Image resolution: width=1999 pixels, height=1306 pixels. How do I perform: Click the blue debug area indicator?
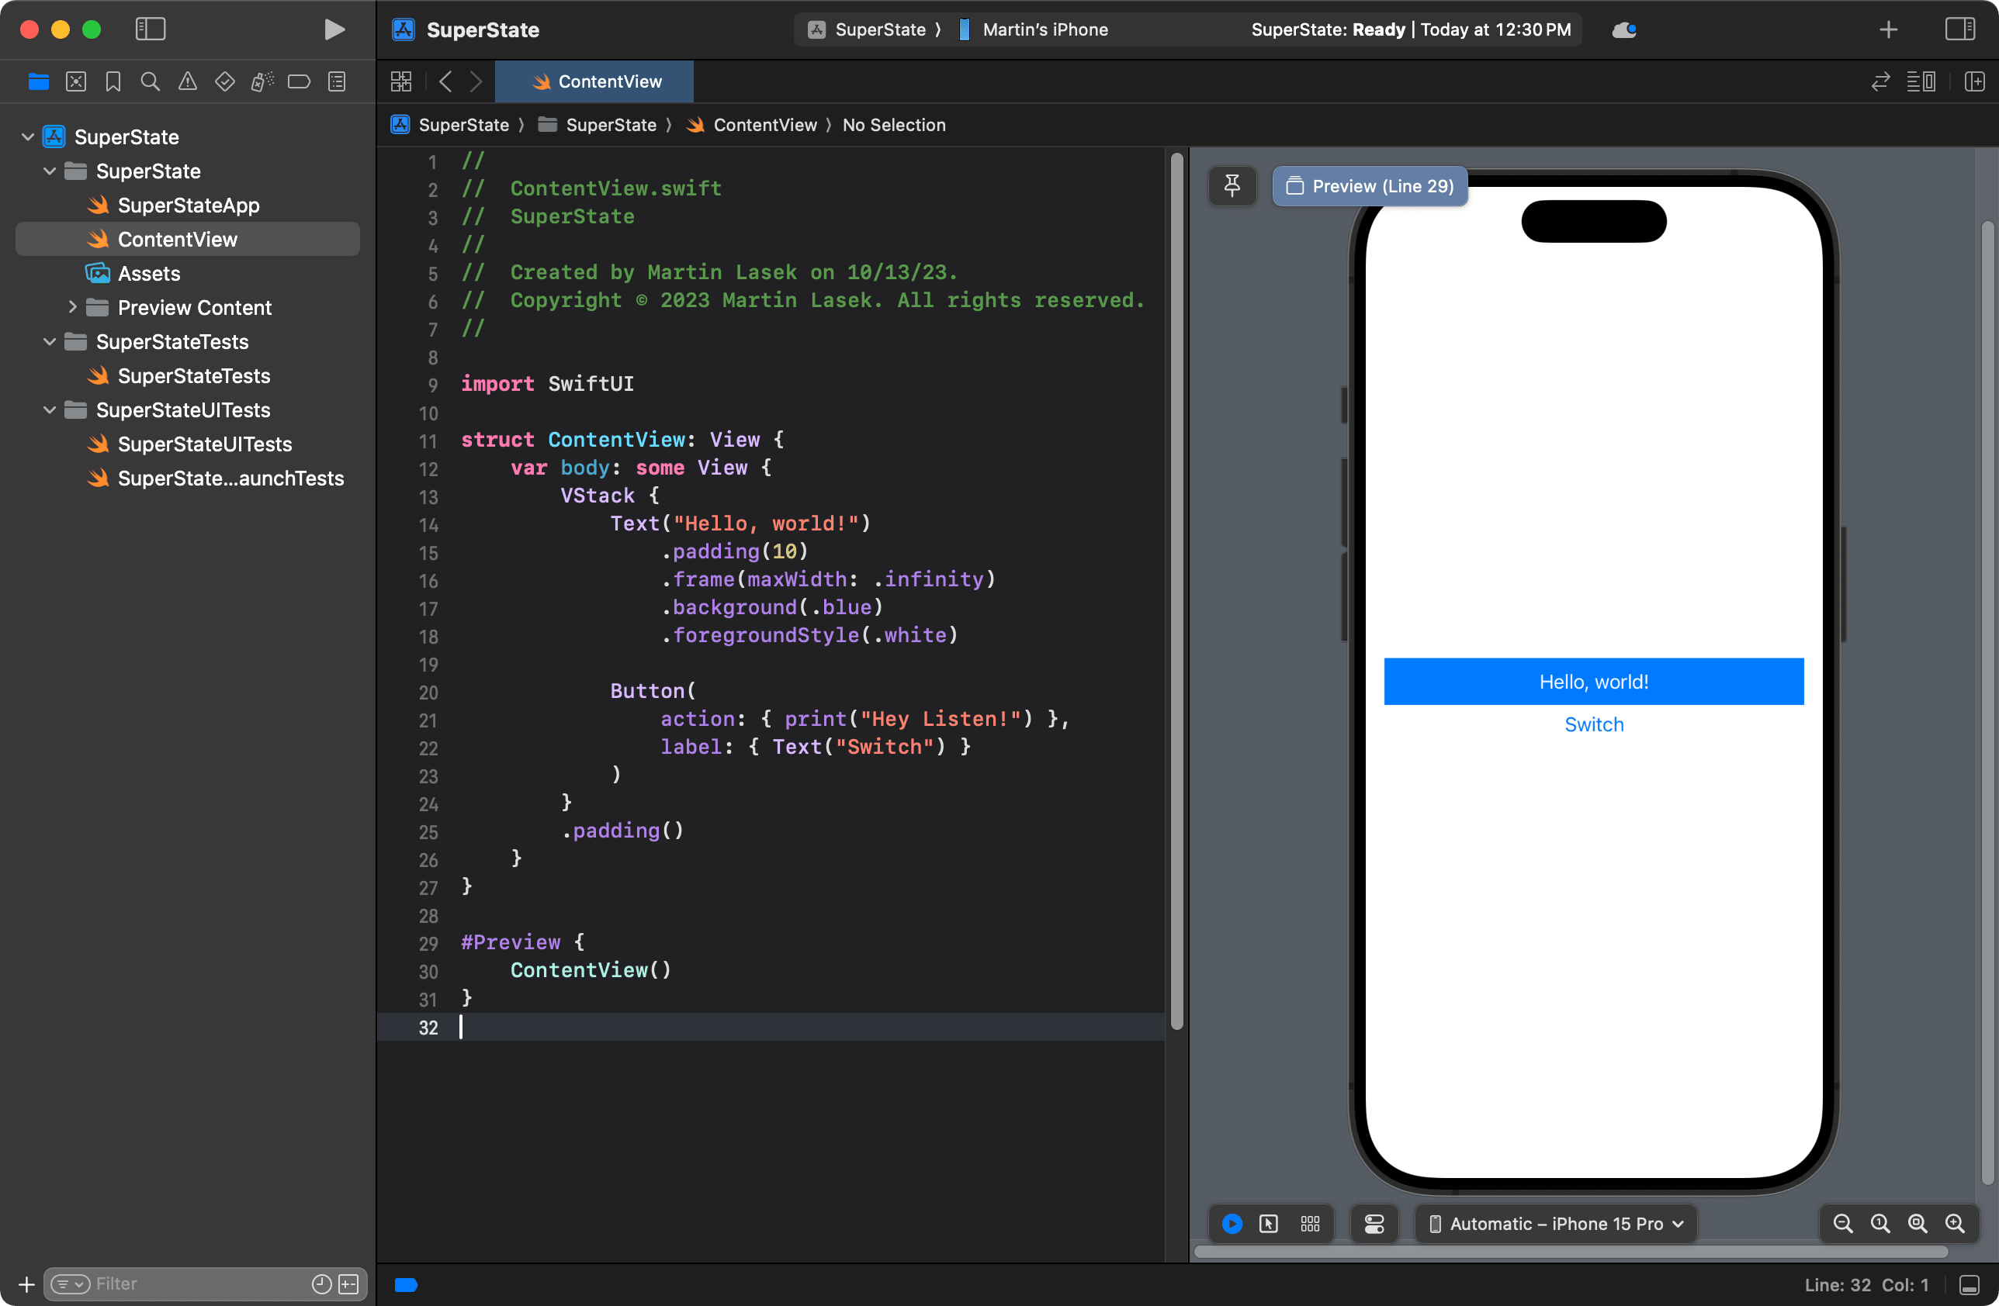click(x=407, y=1284)
